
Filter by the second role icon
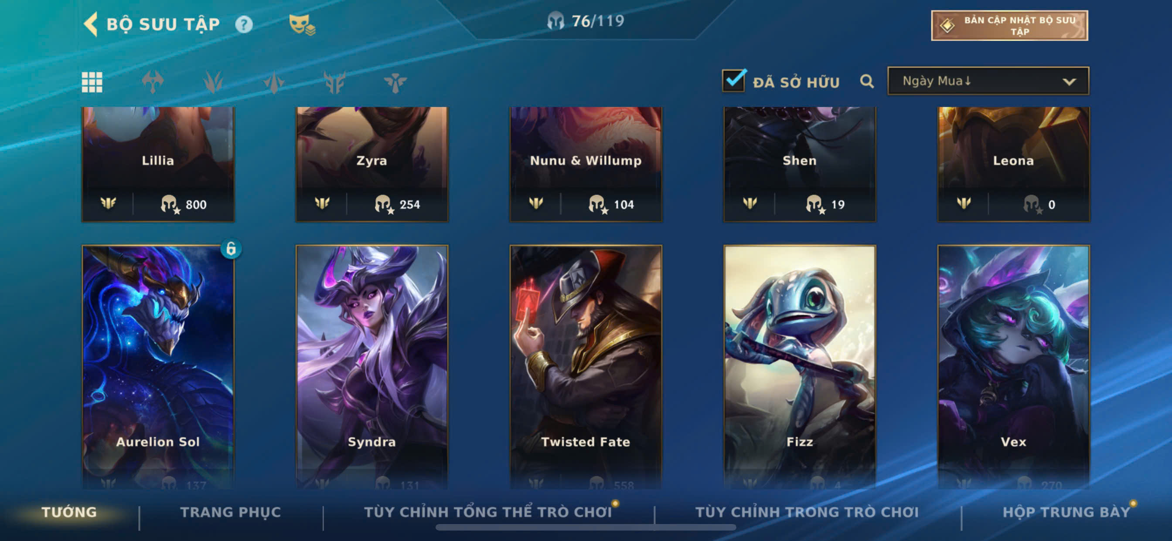point(213,82)
